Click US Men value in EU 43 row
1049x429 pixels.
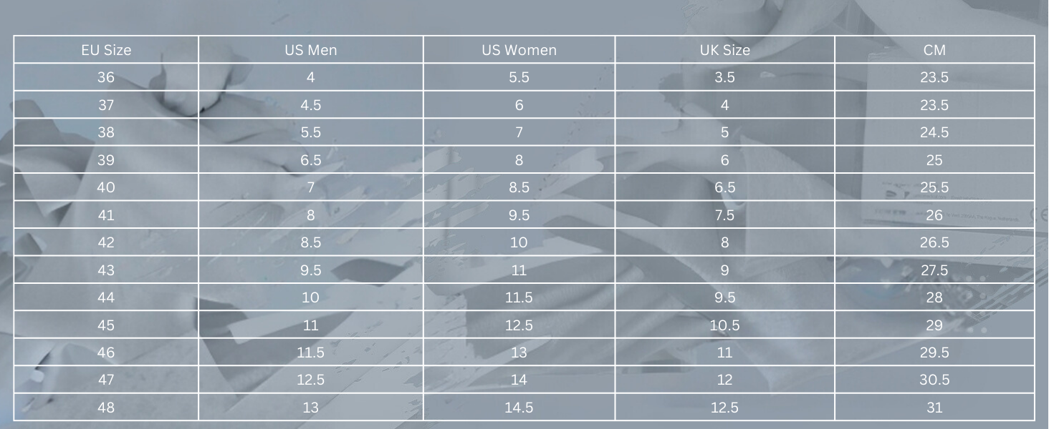tap(310, 270)
